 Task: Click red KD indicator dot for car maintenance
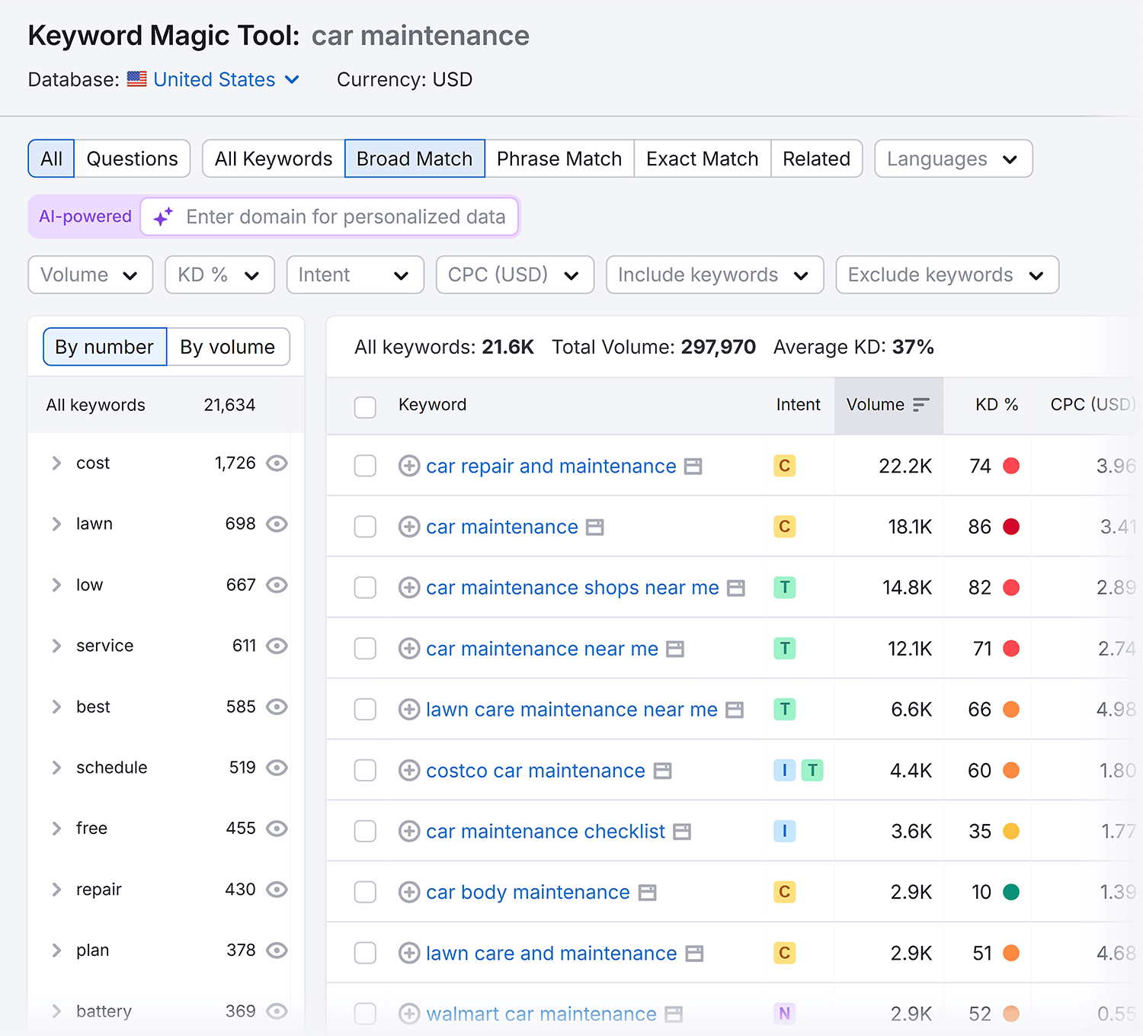(1011, 527)
